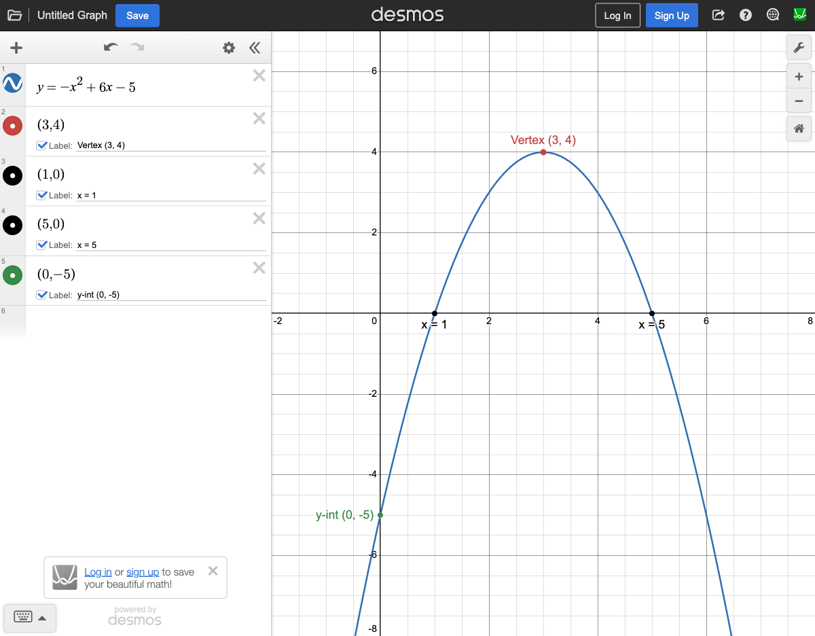This screenshot has width=815, height=636.
Task: Dismiss the save your beautiful math prompt
Action: [x=213, y=571]
